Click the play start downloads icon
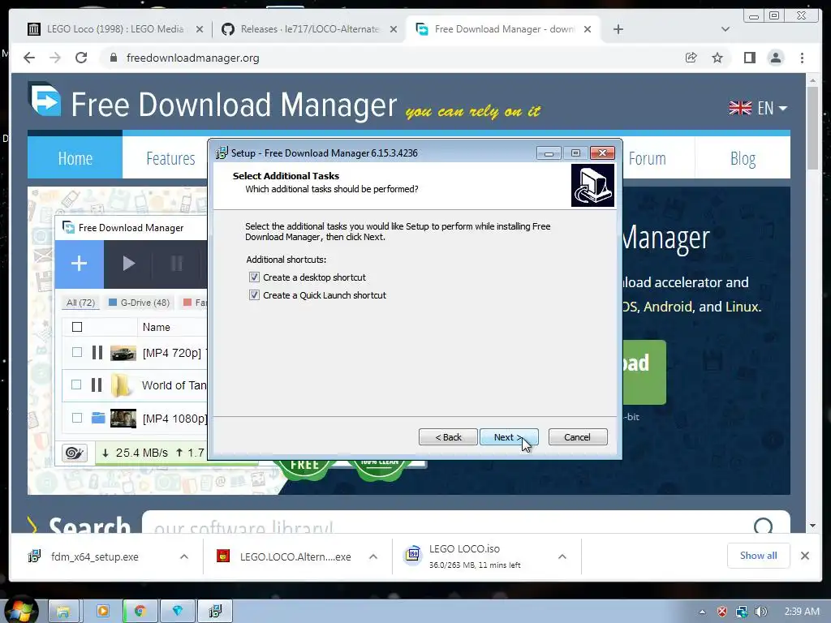The width and height of the screenshot is (831, 623). 128,264
